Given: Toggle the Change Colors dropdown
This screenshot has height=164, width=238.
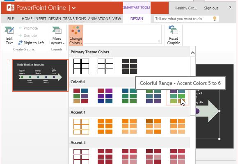Looking at the screenshot, I should [76, 35].
